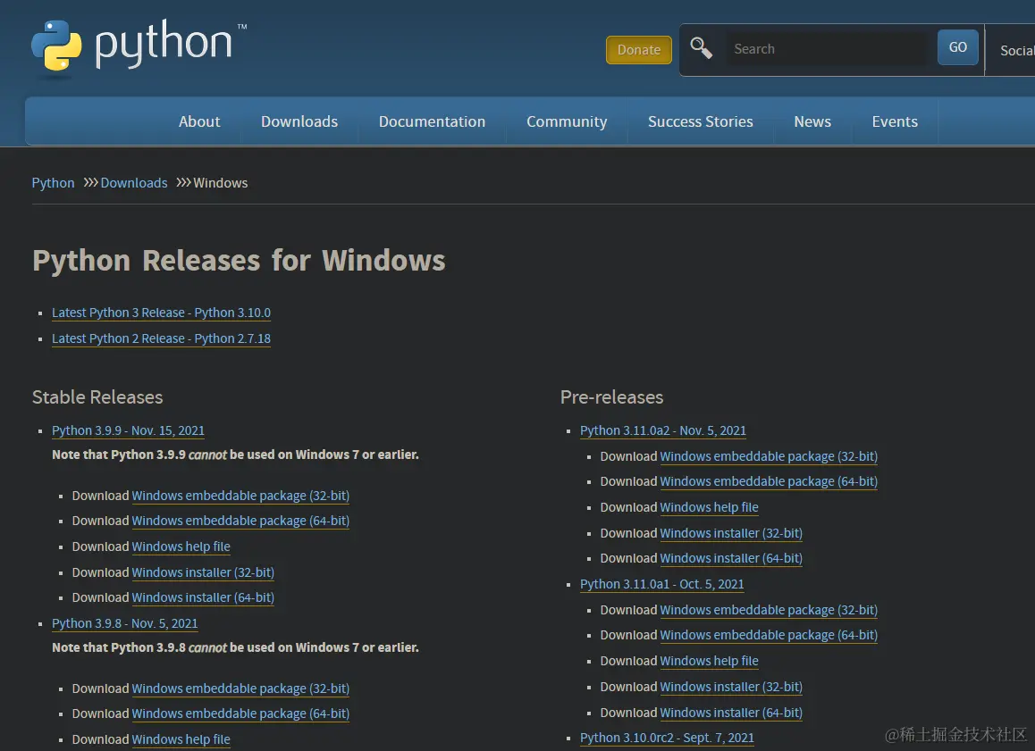
Task: Go to Success Stories menu
Action: point(700,121)
